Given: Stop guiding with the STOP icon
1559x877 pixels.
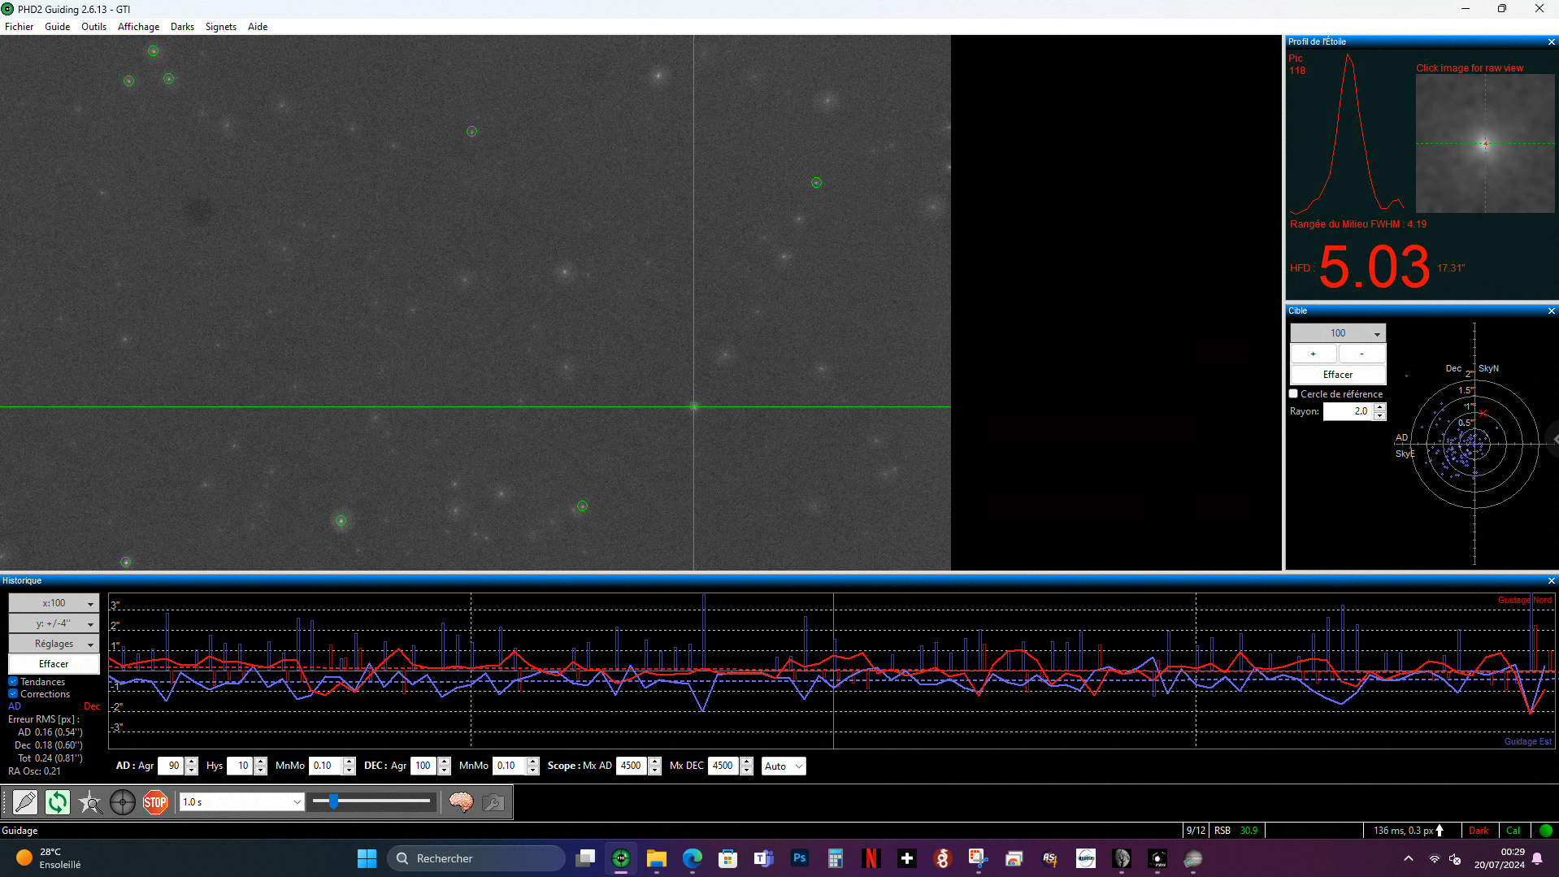Looking at the screenshot, I should pos(155,802).
